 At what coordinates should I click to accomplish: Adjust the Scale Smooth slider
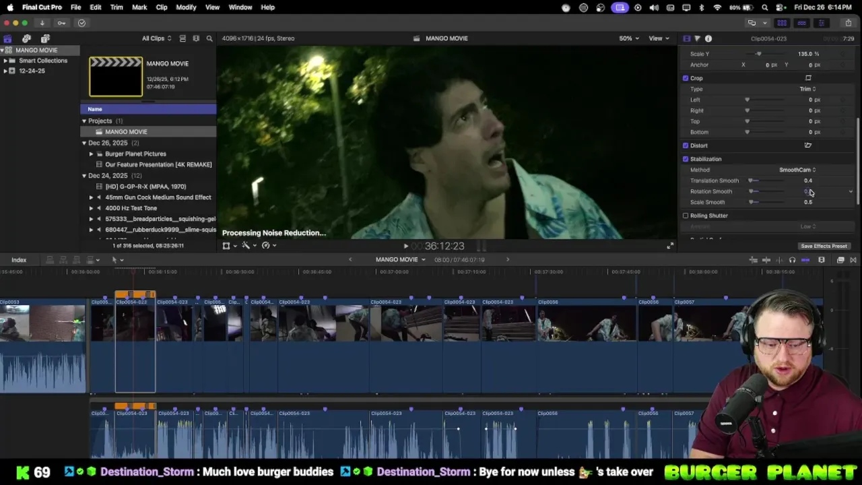pos(766,202)
